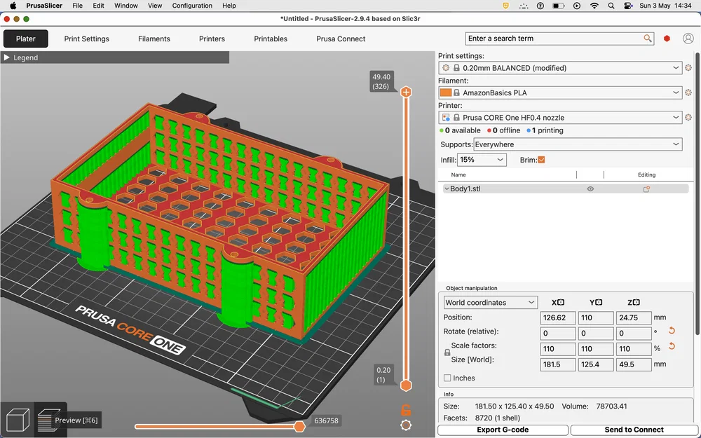Viewport: 701px width, 438px height.
Task: Toggle Body1.stl visibility eye icon
Action: (x=590, y=189)
